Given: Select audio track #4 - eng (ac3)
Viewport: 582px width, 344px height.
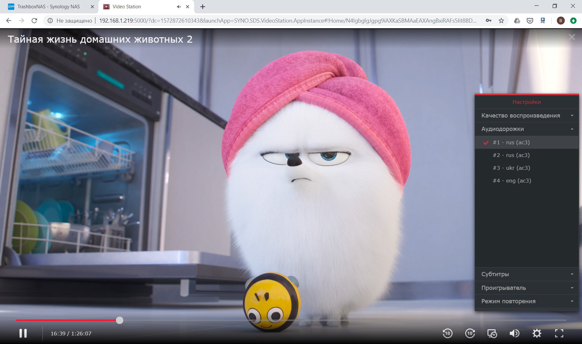Looking at the screenshot, I should [x=527, y=181].
